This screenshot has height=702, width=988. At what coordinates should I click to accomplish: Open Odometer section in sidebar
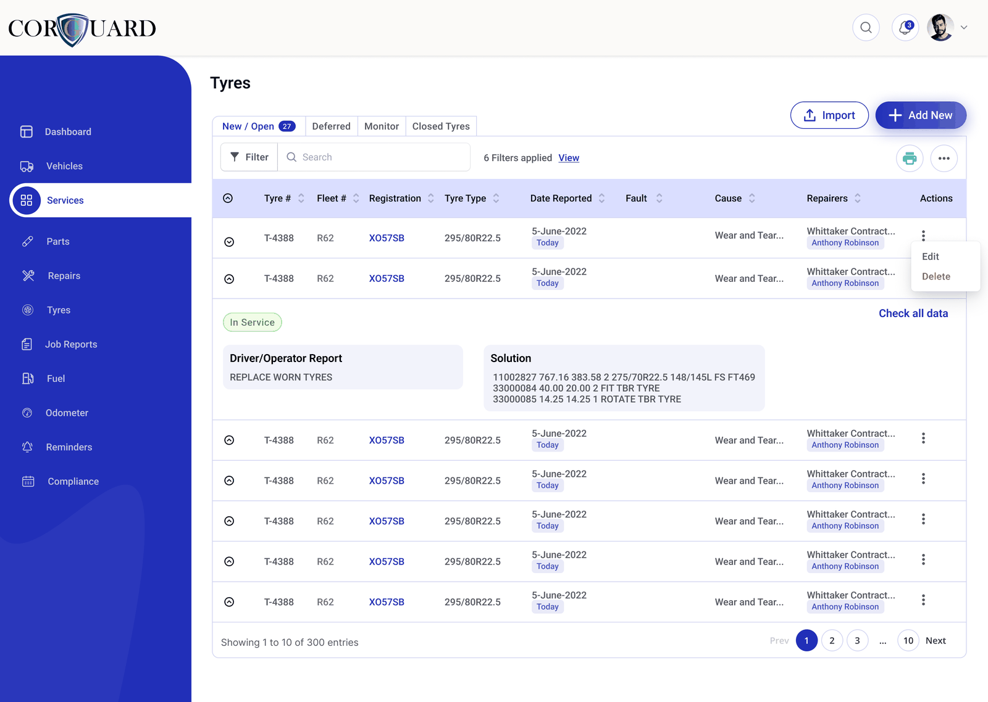pyautogui.click(x=67, y=413)
